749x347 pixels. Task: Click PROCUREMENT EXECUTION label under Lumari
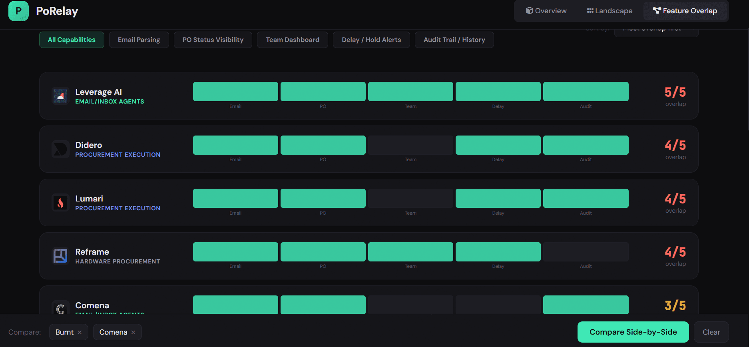click(x=118, y=208)
